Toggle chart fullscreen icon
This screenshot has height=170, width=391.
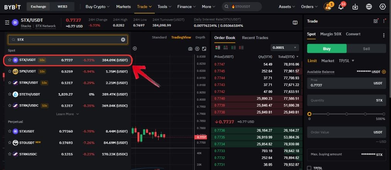(204, 49)
